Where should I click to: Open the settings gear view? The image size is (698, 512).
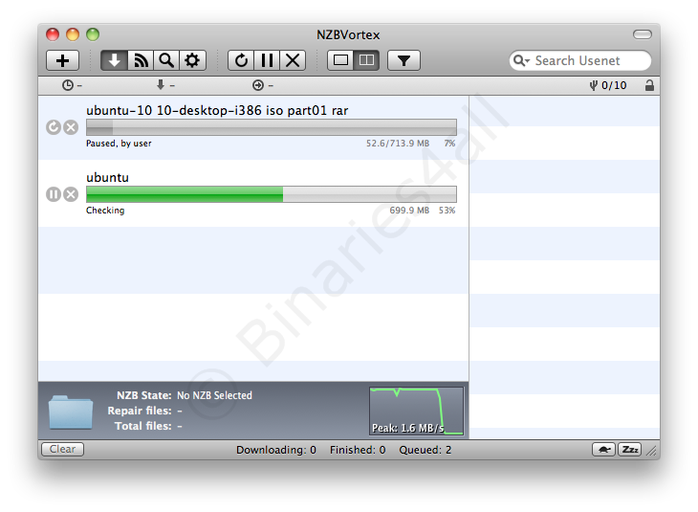point(192,60)
